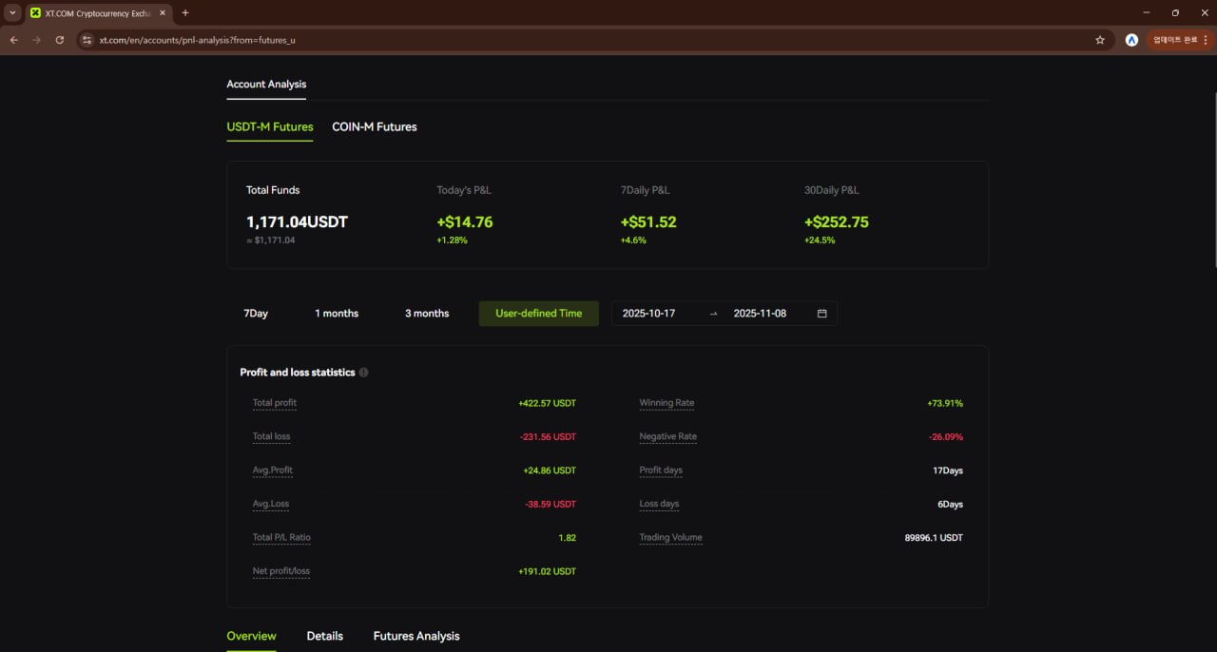Open the browser three-dot menu
1217x652 pixels.
tap(1206, 40)
